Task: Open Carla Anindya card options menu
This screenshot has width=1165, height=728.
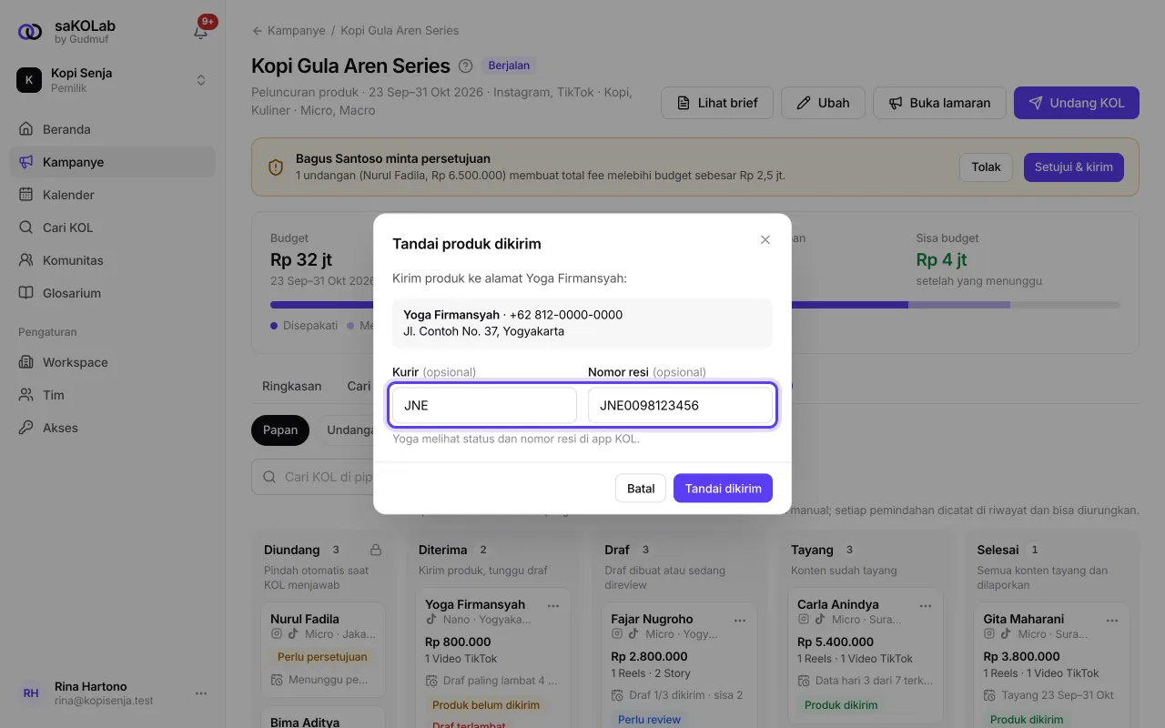Action: pyautogui.click(x=926, y=604)
